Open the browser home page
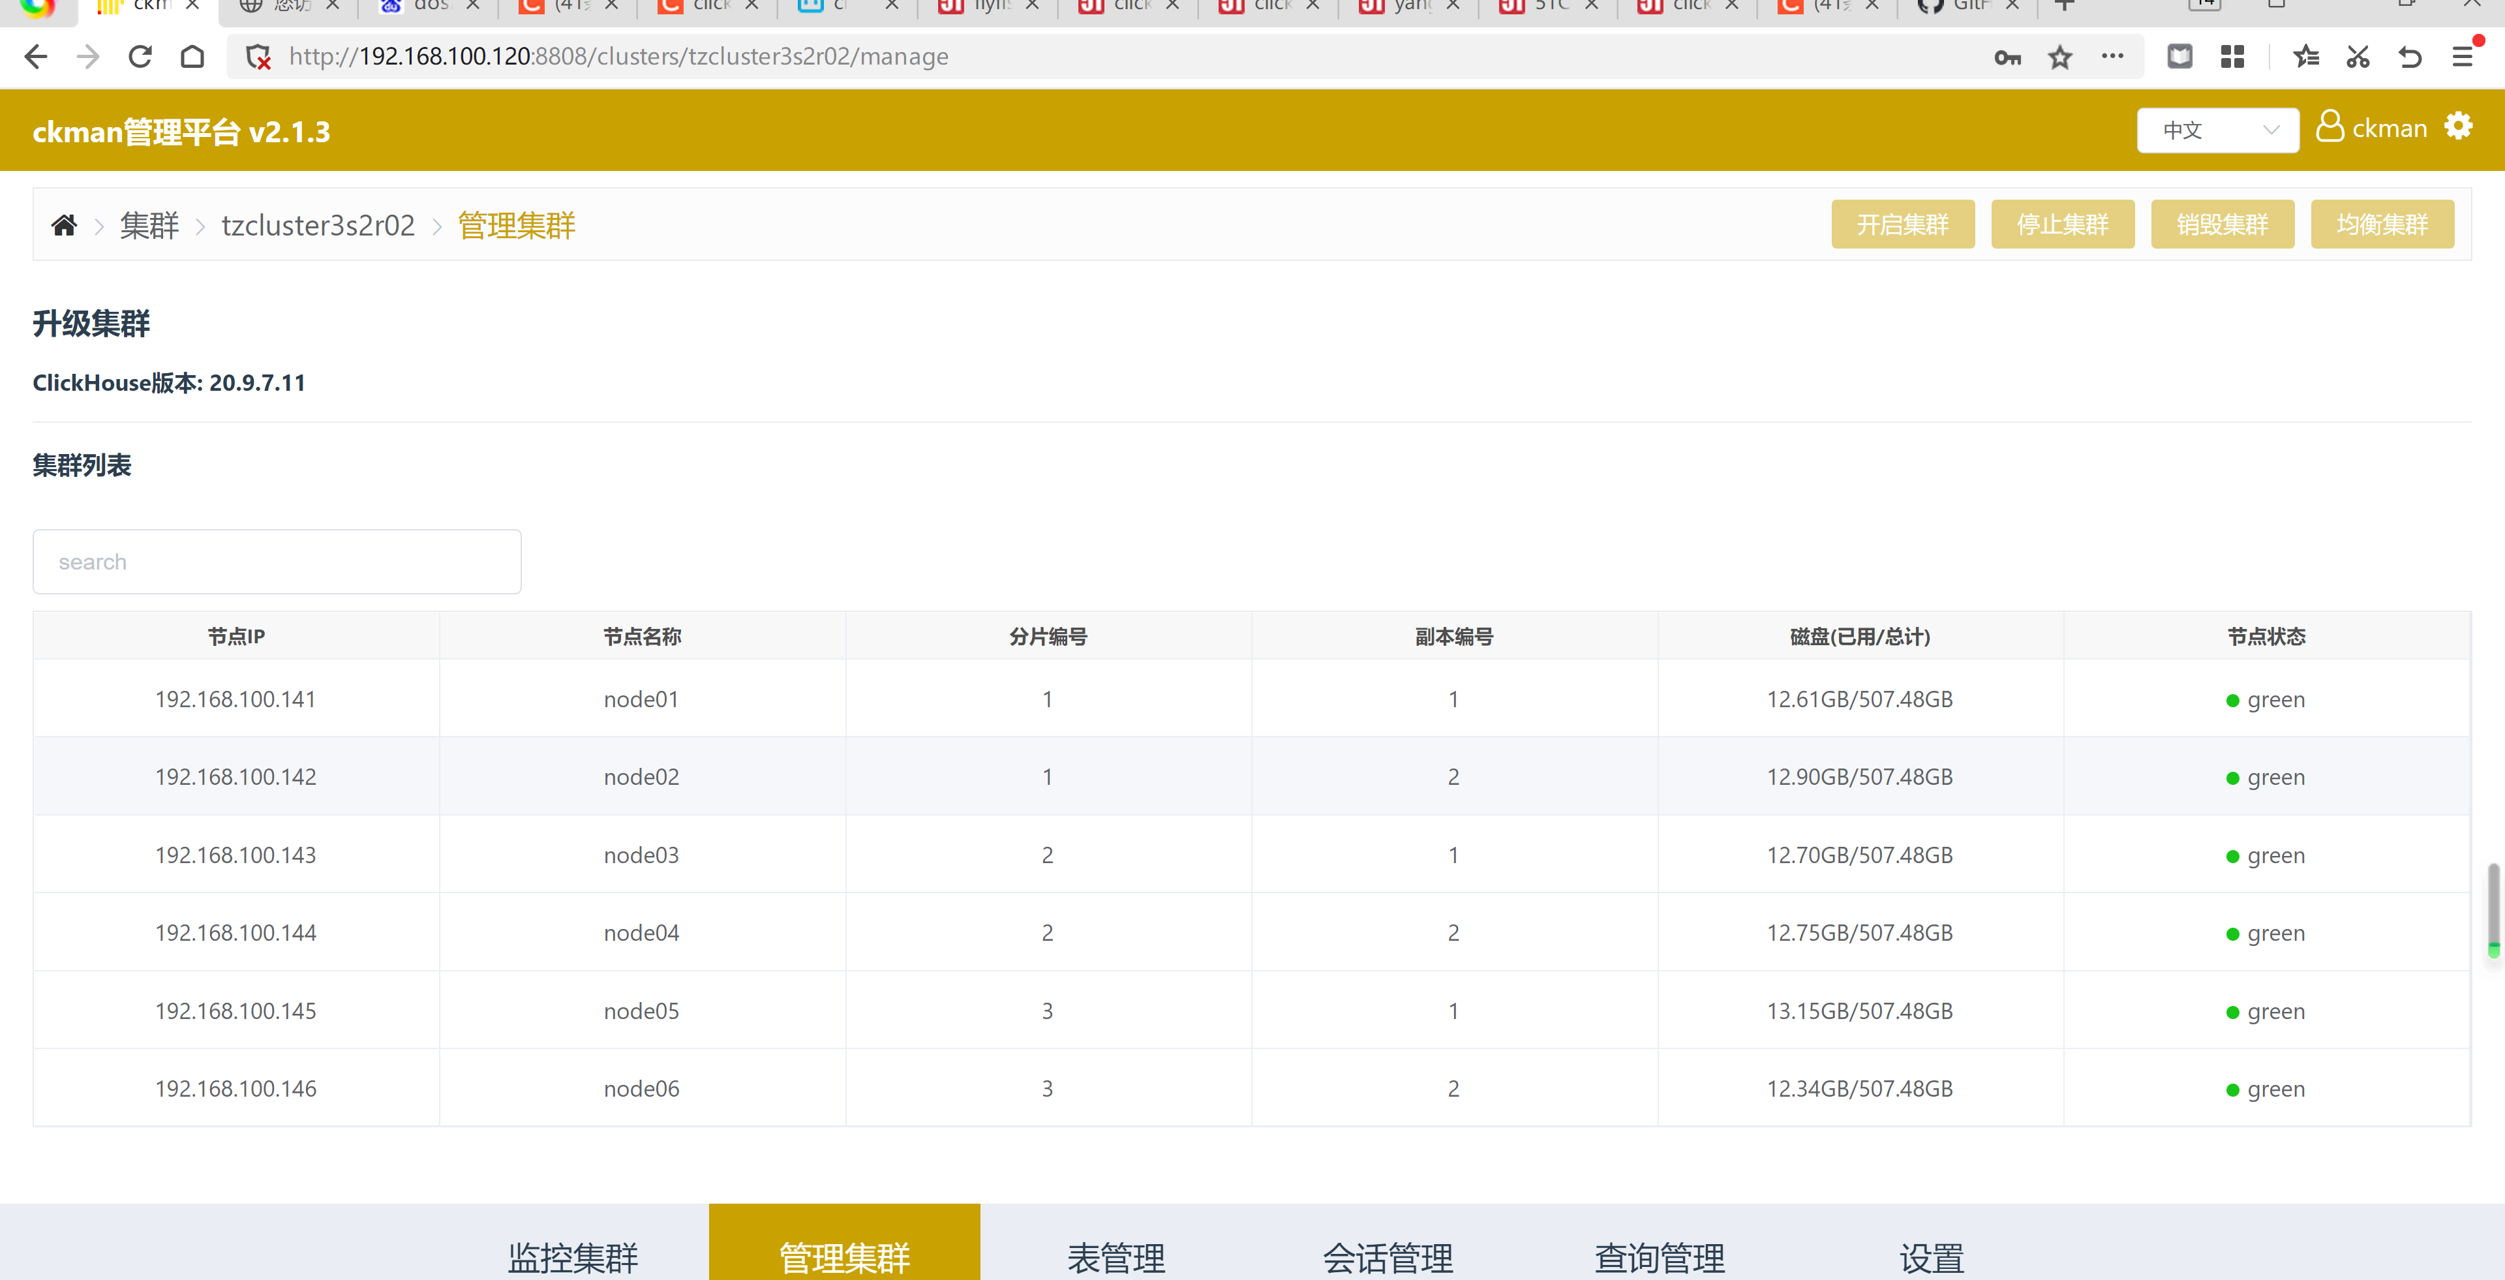 tap(192, 57)
